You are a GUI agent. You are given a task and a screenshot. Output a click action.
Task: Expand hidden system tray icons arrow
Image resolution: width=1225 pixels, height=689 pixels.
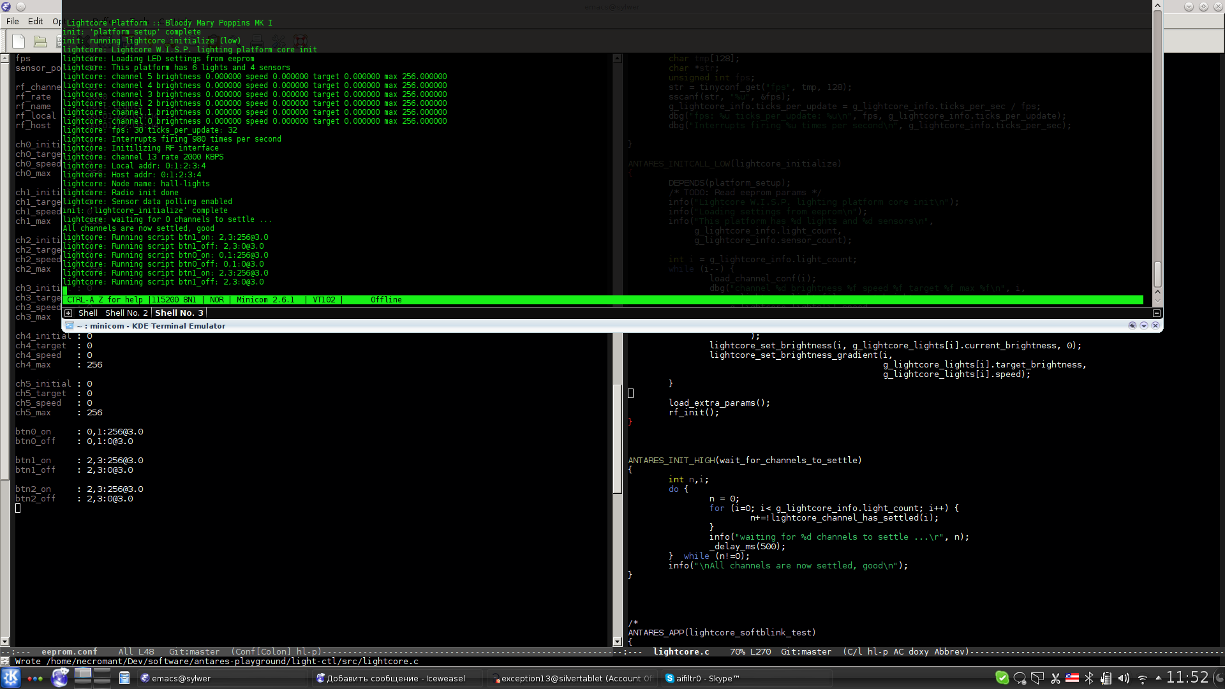pyautogui.click(x=1158, y=678)
